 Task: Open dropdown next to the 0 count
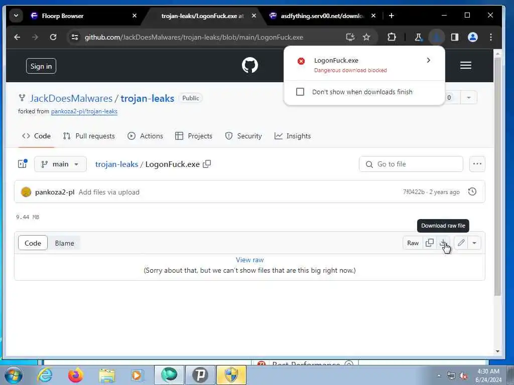469,98
